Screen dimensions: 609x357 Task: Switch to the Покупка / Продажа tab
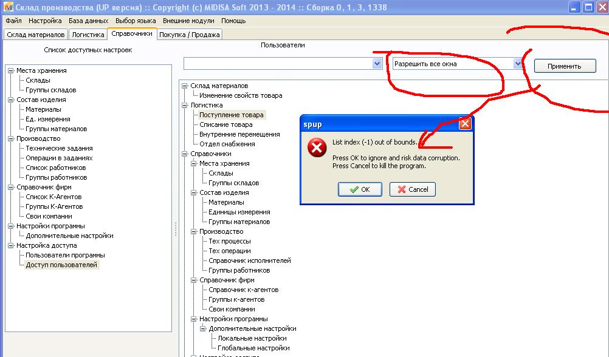(x=189, y=35)
